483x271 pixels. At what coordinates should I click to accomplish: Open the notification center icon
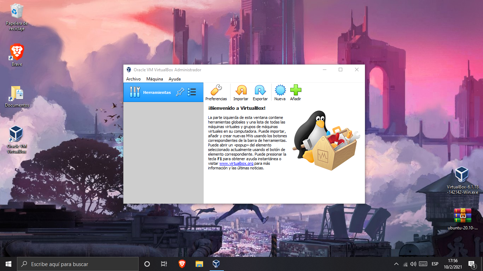point(471,264)
